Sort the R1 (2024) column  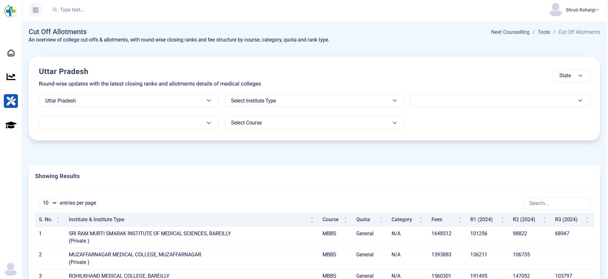point(502,220)
